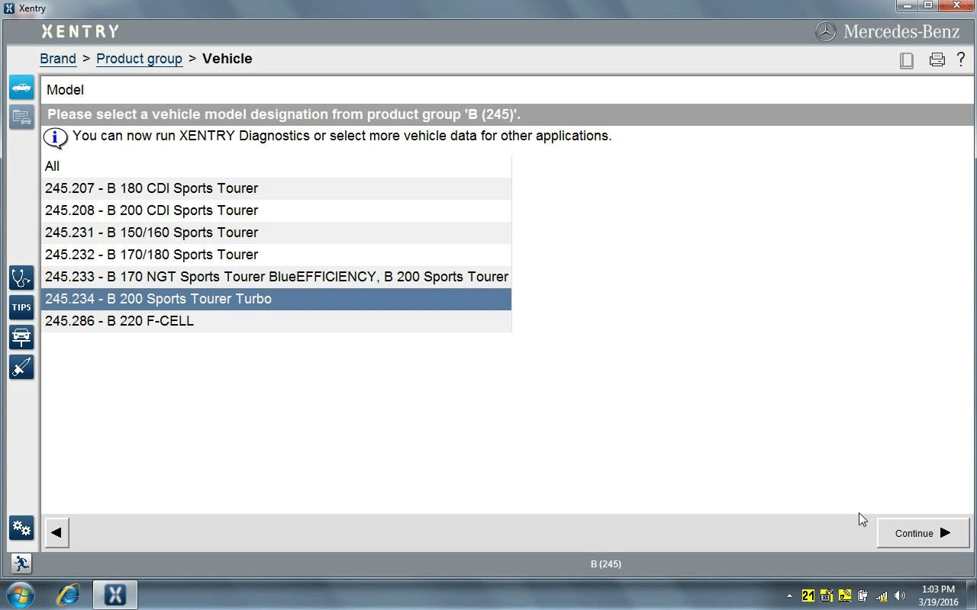Open settings with the gears icon
The width and height of the screenshot is (977, 610).
point(21,528)
